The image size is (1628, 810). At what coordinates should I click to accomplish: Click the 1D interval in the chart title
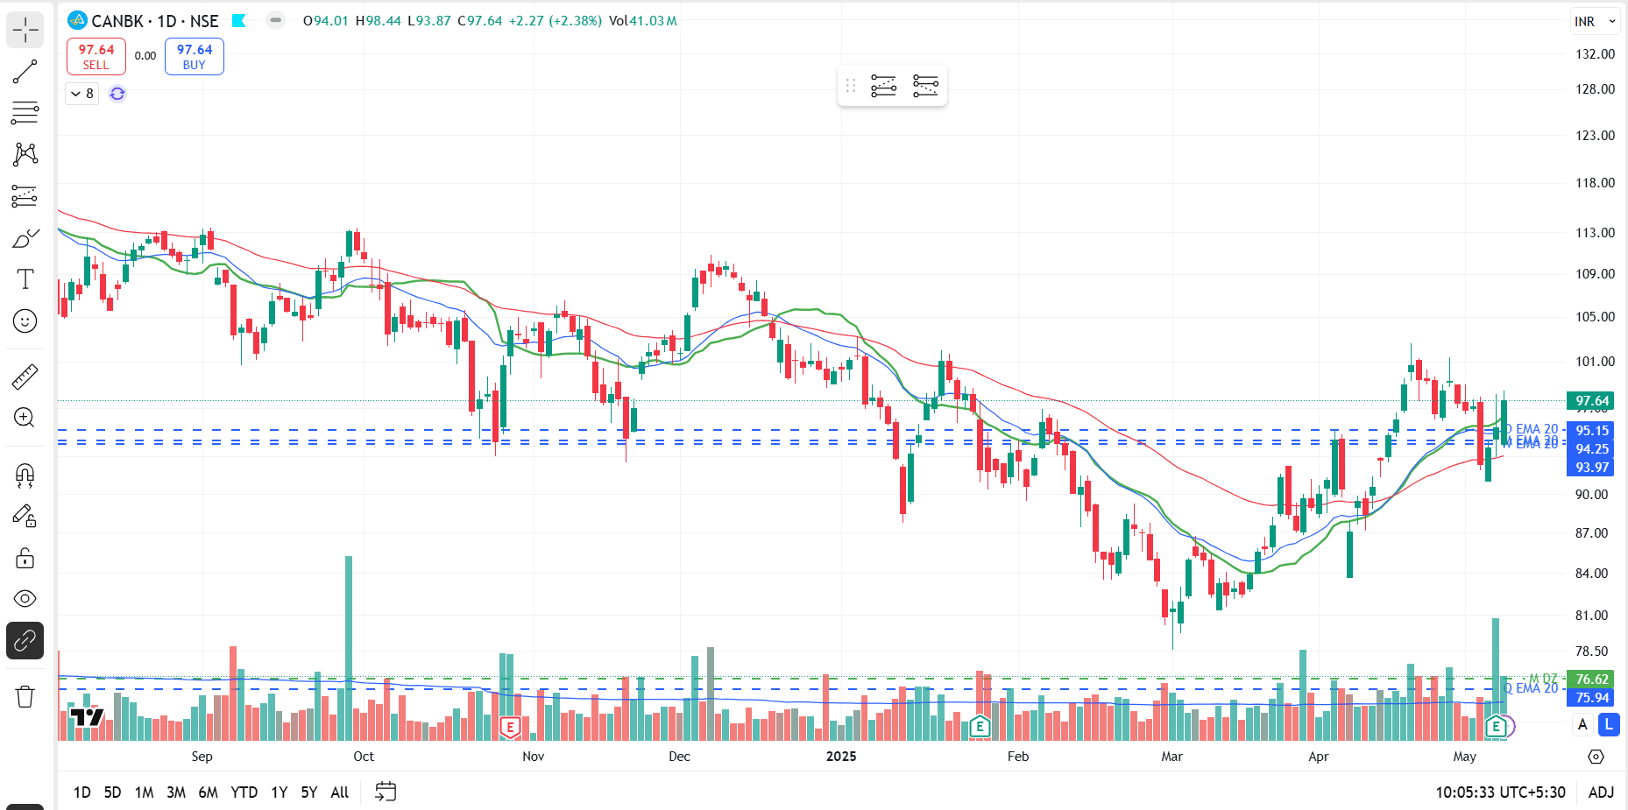point(166,21)
